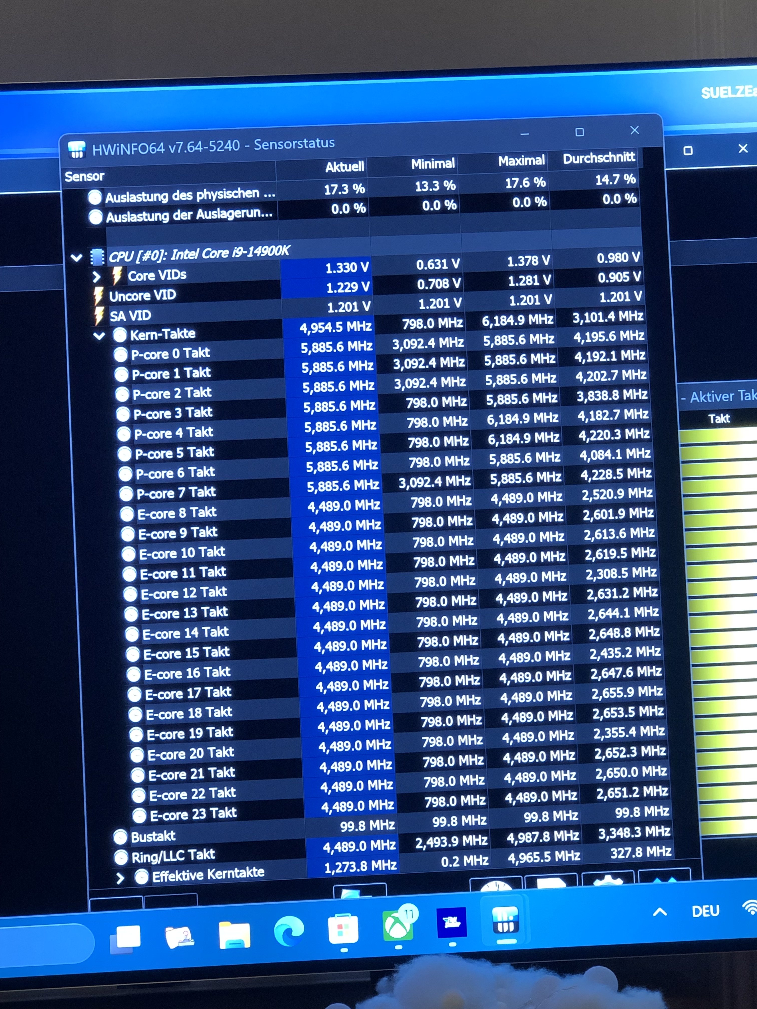Viewport: 757px width, 1009px height.
Task: Click the Durchschnitt column header
Action: pyautogui.click(x=599, y=158)
